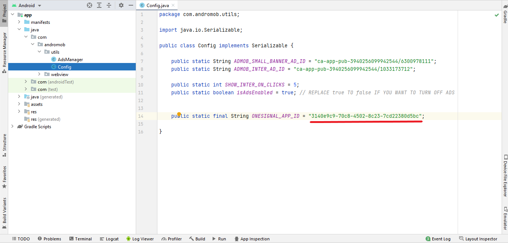Viewport: 508px width, 243px height.
Task: Select the Config.java editor tab
Action: pos(157,6)
